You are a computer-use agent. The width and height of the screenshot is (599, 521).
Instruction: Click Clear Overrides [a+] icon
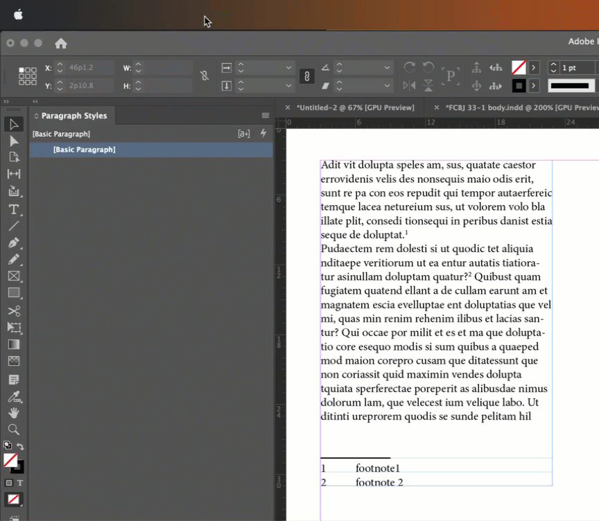point(244,134)
